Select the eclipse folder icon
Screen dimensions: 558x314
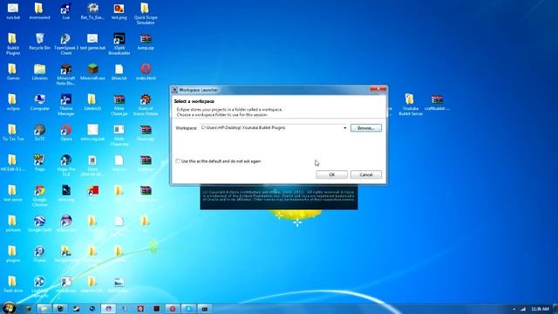tap(13, 102)
